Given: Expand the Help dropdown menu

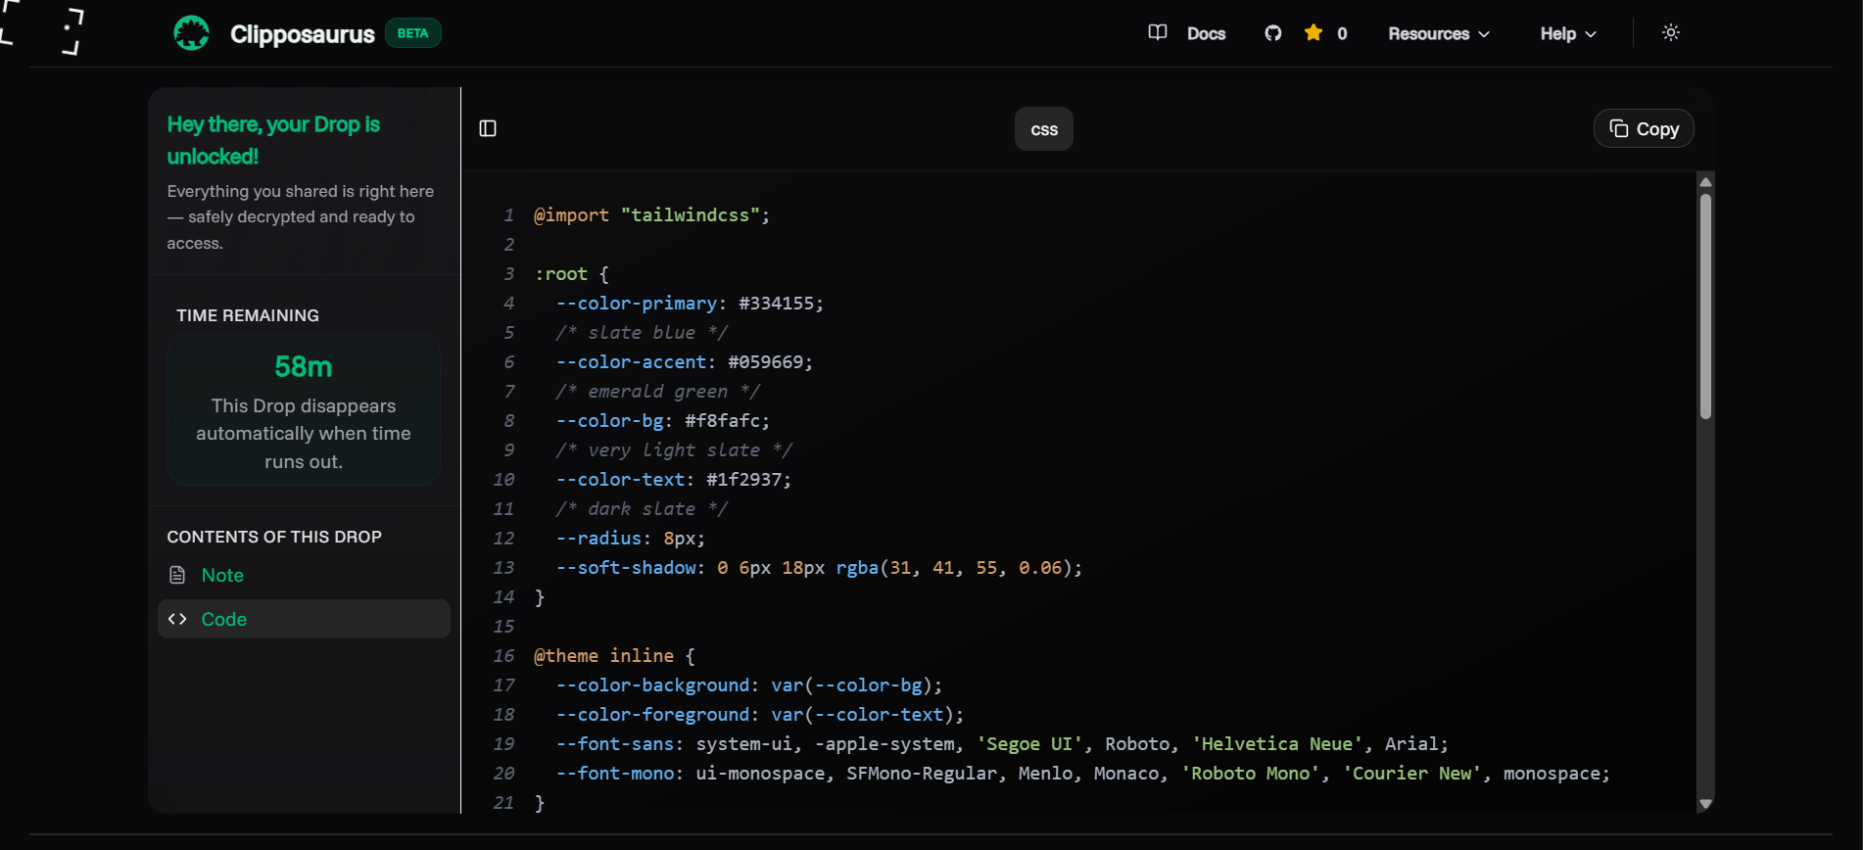Looking at the screenshot, I should (x=1557, y=33).
